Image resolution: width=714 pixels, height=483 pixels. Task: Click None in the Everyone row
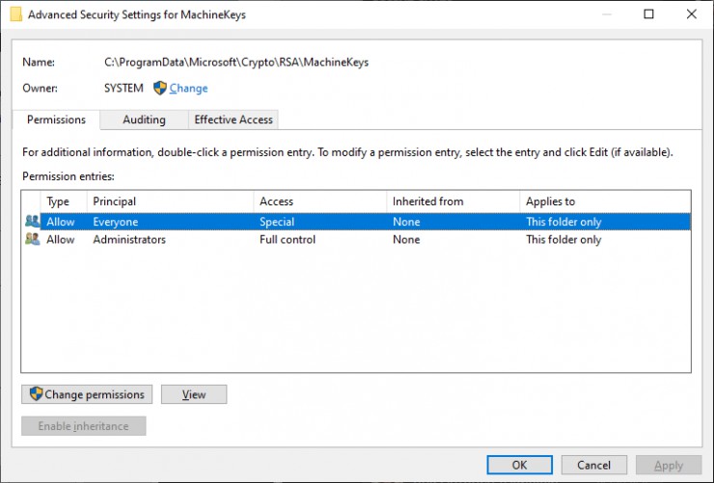pos(406,222)
